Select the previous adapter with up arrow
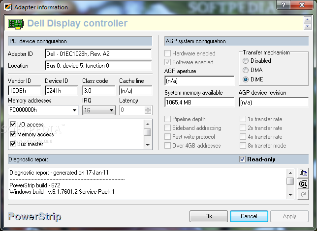317x231 pixels. tap(308, 20)
